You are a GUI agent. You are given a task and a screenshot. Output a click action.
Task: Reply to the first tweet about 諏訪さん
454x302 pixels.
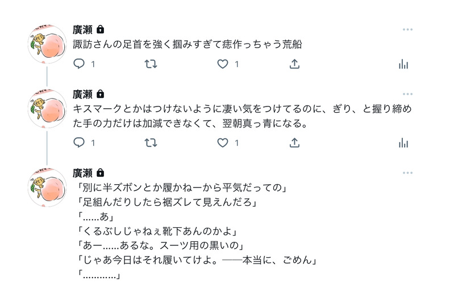tap(80, 64)
